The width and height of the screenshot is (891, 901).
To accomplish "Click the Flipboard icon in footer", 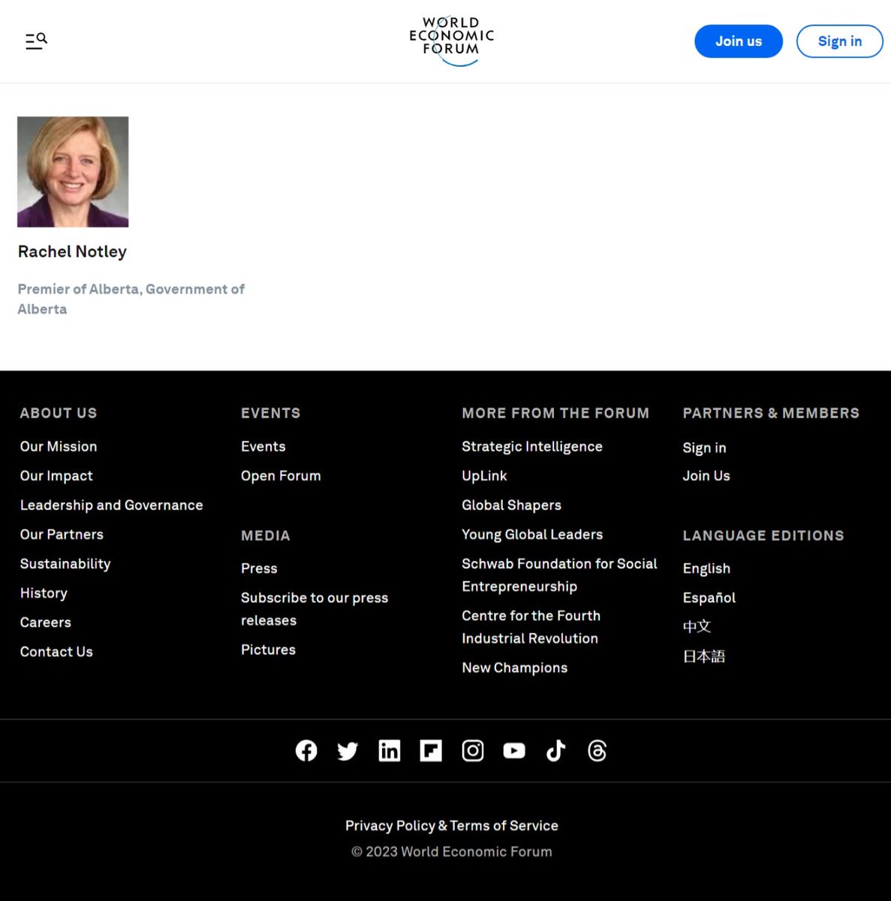I will [431, 751].
